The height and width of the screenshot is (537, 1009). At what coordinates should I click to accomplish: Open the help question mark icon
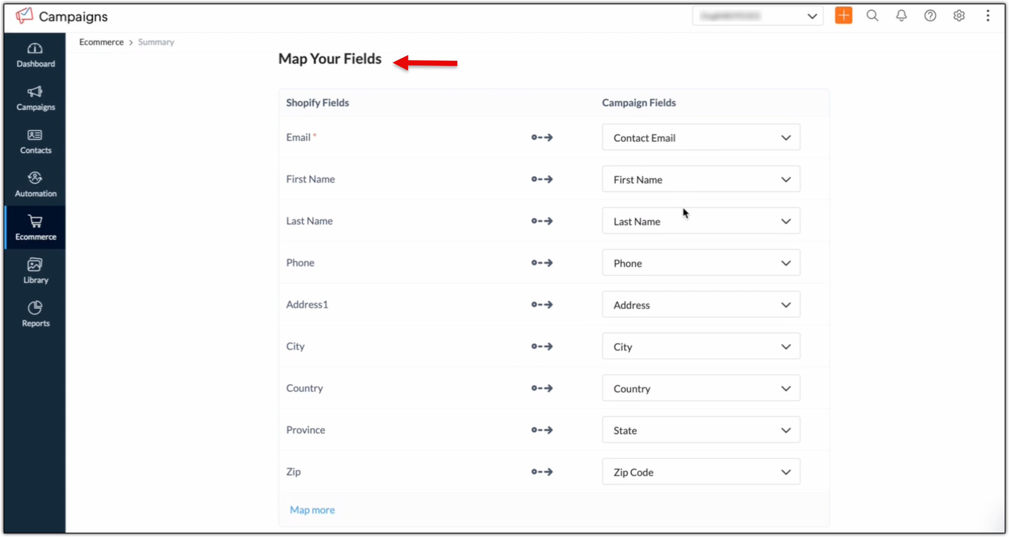click(930, 15)
